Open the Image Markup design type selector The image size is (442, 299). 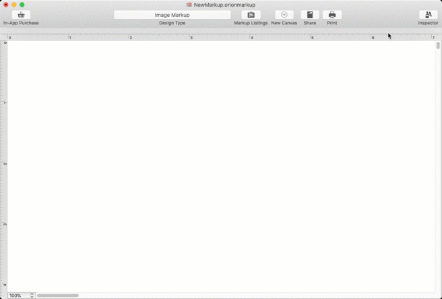click(172, 15)
